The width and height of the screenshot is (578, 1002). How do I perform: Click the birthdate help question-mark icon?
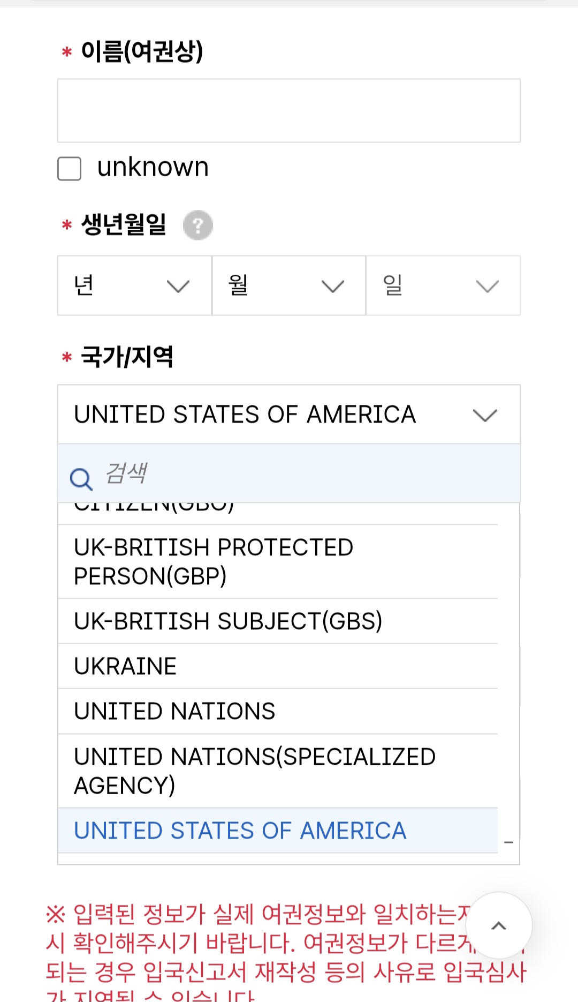(x=198, y=225)
